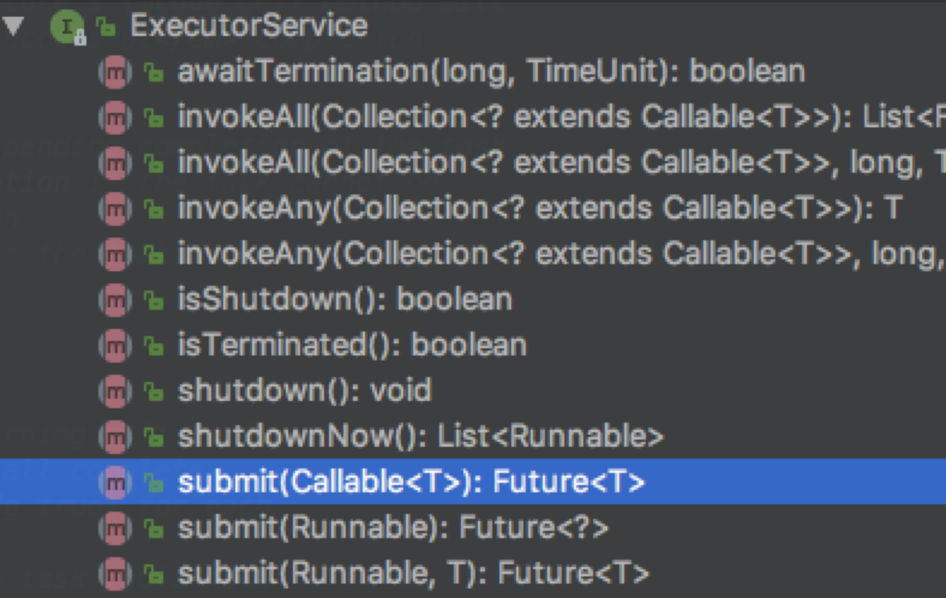The width and height of the screenshot is (946, 598).
Task: Click the method icon beside submit(Runnable, T)
Action: coord(115,574)
